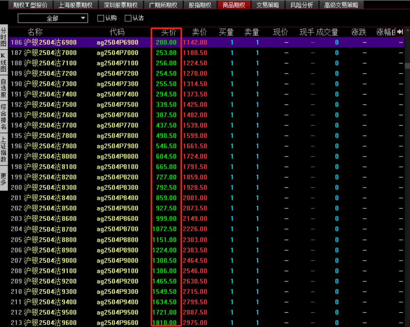
Task: Enable the 认购 checkbox
Action: 101,18
